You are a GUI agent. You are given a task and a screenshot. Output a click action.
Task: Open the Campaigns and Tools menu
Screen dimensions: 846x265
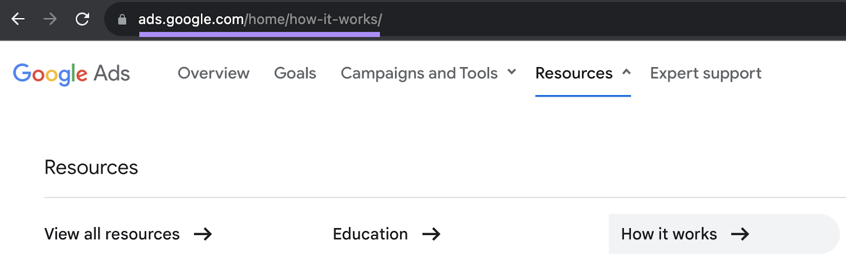tap(419, 73)
